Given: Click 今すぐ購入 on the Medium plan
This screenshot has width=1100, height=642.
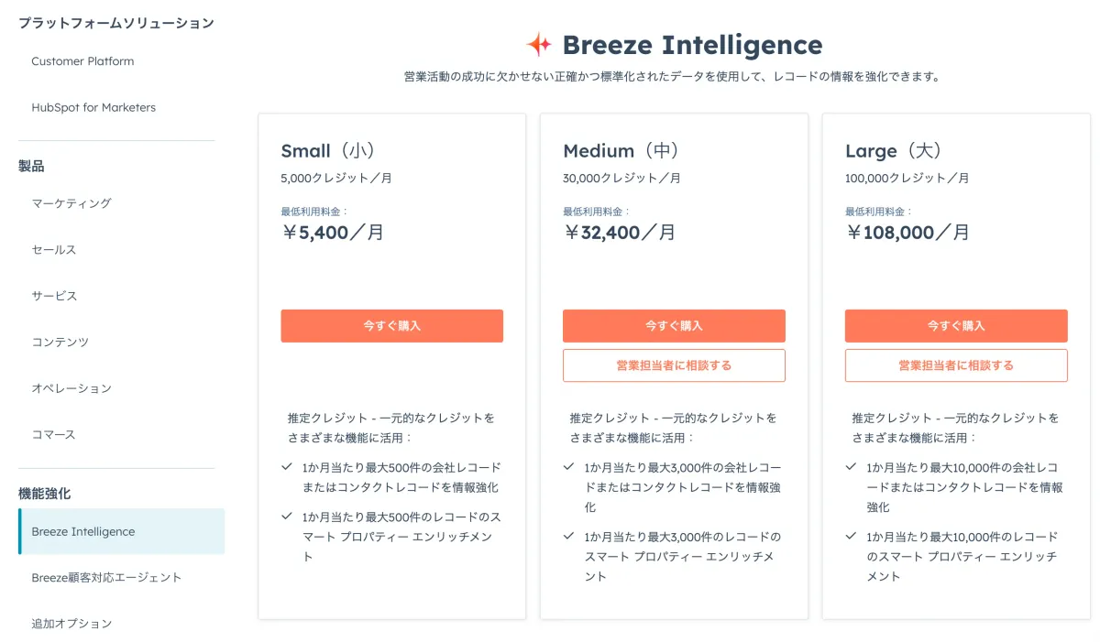Looking at the screenshot, I should [x=674, y=325].
